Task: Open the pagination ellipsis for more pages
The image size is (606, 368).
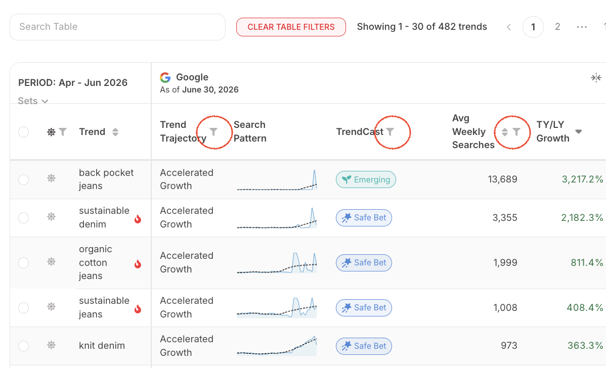Action: 582,27
